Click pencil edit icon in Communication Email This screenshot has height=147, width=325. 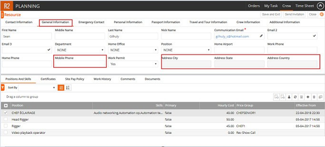pyautogui.click(x=261, y=36)
